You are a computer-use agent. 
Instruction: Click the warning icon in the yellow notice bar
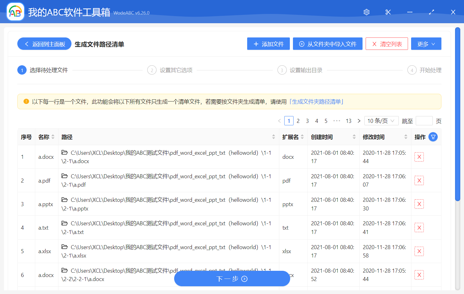coord(26,101)
